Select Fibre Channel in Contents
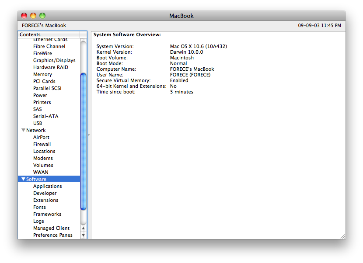 (x=49, y=46)
